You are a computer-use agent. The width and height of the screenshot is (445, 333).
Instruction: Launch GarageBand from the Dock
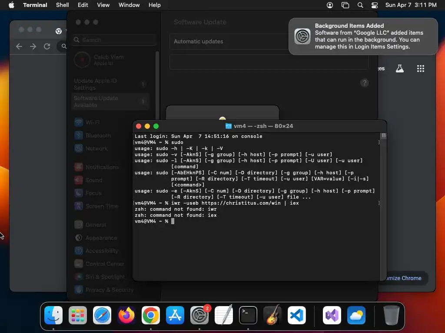click(272, 315)
